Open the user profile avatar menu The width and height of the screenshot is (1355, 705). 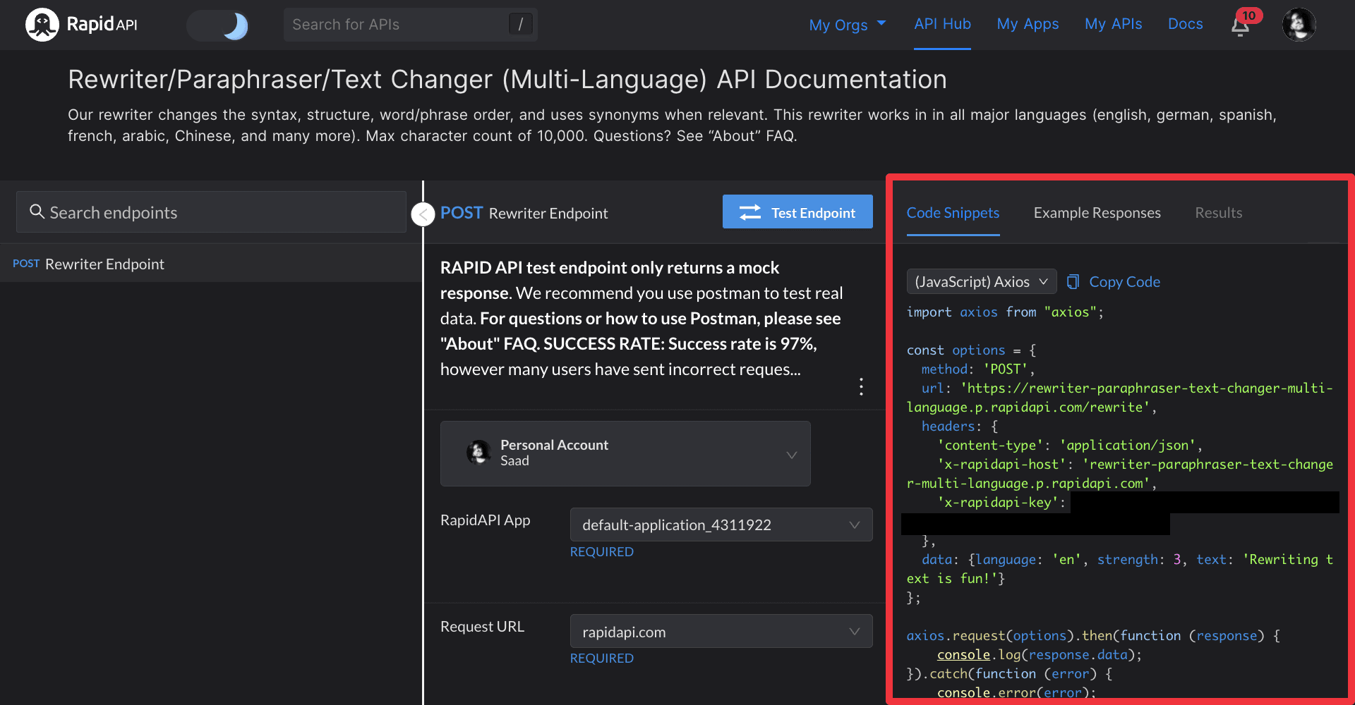(1299, 25)
